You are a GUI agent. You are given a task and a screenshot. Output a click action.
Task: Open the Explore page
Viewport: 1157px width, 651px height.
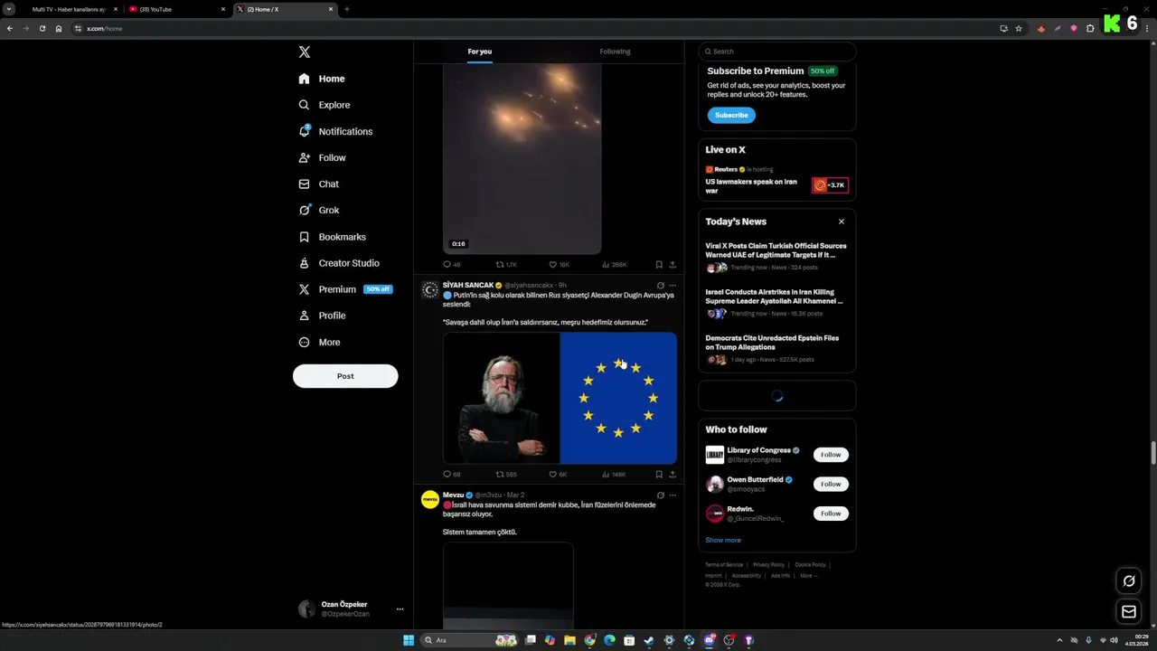[325, 105]
